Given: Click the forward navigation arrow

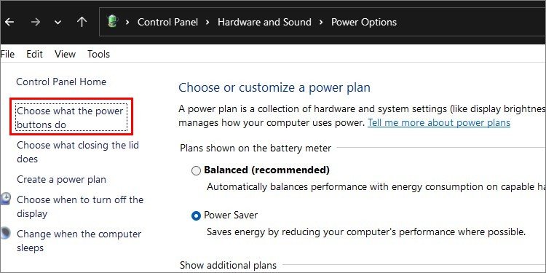Looking at the screenshot, I should tap(35, 23).
